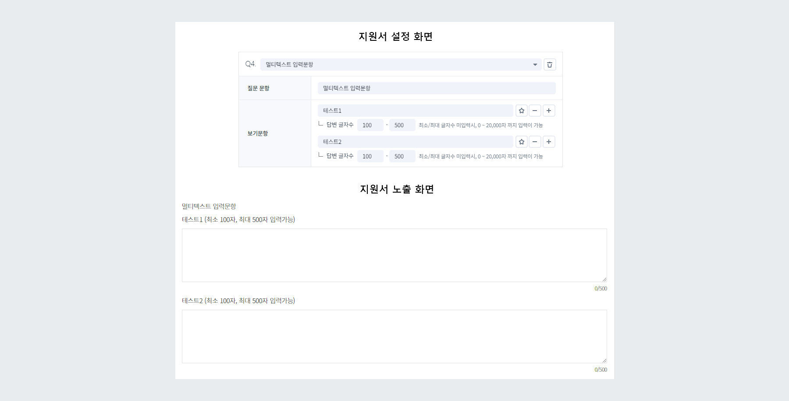Screen dimensions: 789x401
Task: Star the 테스트1 answer option
Action: coord(521,111)
